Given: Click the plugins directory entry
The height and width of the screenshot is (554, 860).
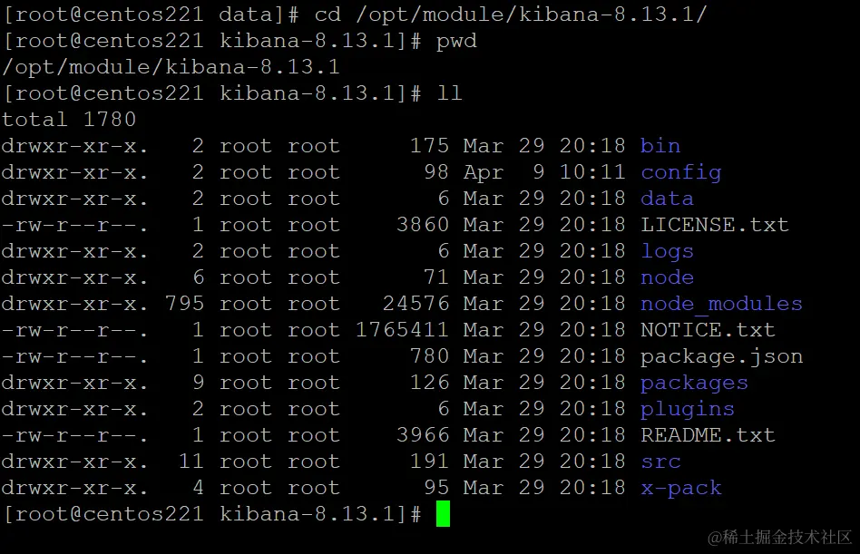Looking at the screenshot, I should [687, 409].
